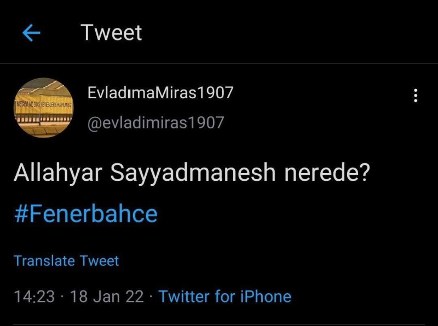Click the EvladımaMiras1907 display name
The height and width of the screenshot is (326, 438).
[x=160, y=93]
